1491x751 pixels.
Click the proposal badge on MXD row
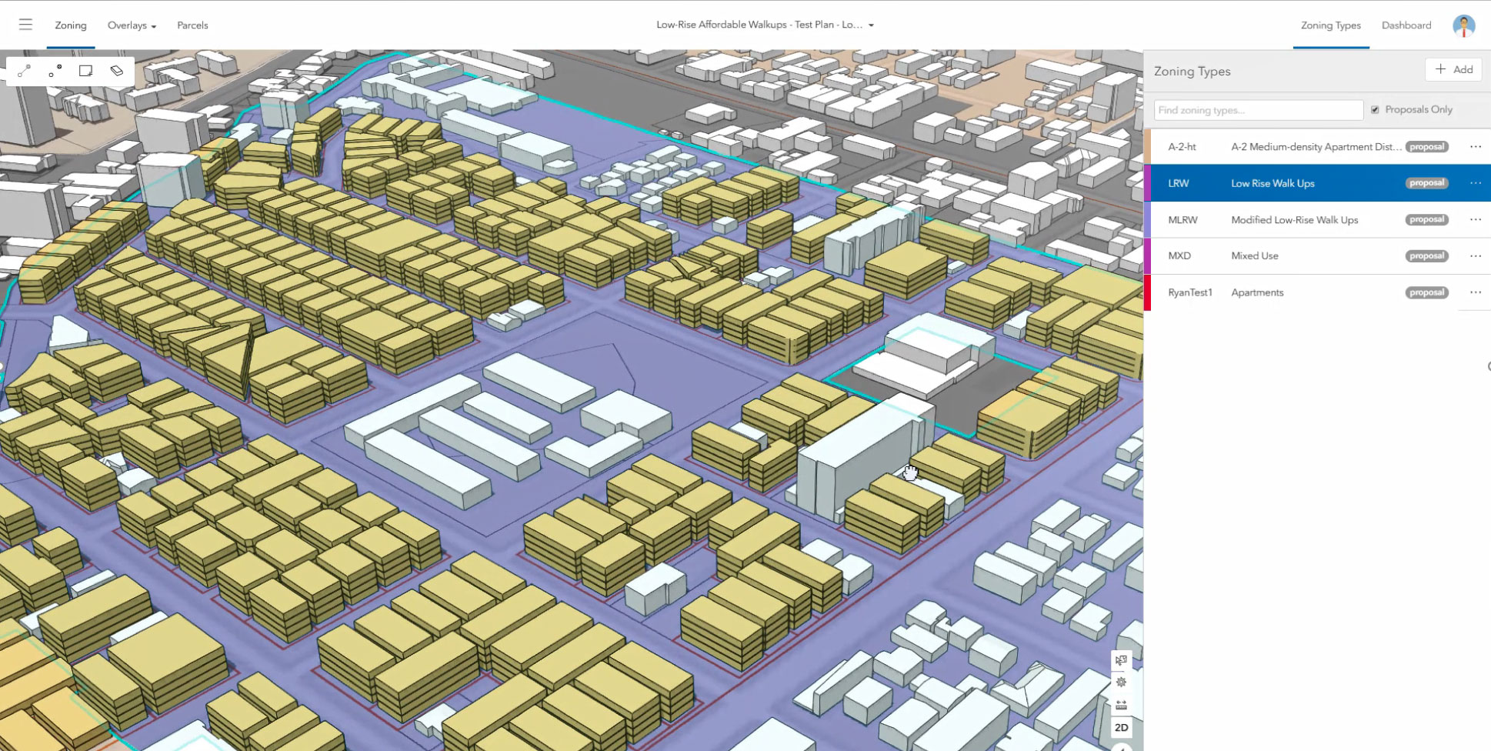point(1426,256)
